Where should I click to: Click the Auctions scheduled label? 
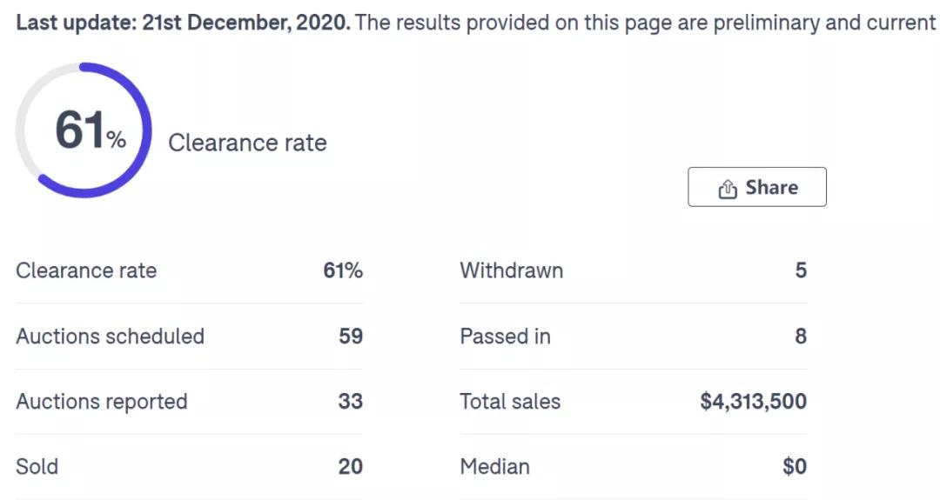(111, 336)
